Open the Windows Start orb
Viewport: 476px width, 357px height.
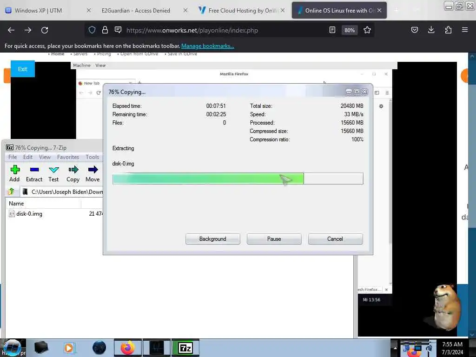pos(12,348)
